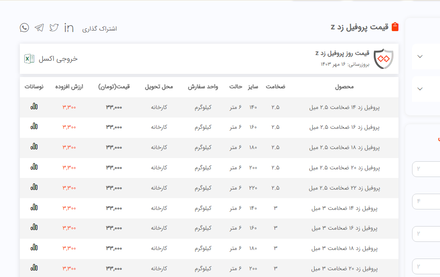Viewport: 440px width, 277px height.
Task: Share the page via WhatsApp icon
Action: tap(24, 28)
